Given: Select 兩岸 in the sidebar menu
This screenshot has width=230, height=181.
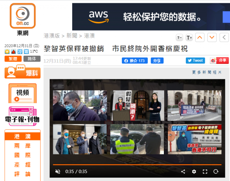Looking at the screenshot, I should (23, 146).
